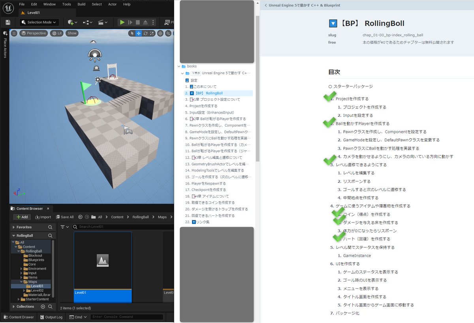
Task: Activate the select objects arrow tool in the viewport
Action: (x=132, y=33)
